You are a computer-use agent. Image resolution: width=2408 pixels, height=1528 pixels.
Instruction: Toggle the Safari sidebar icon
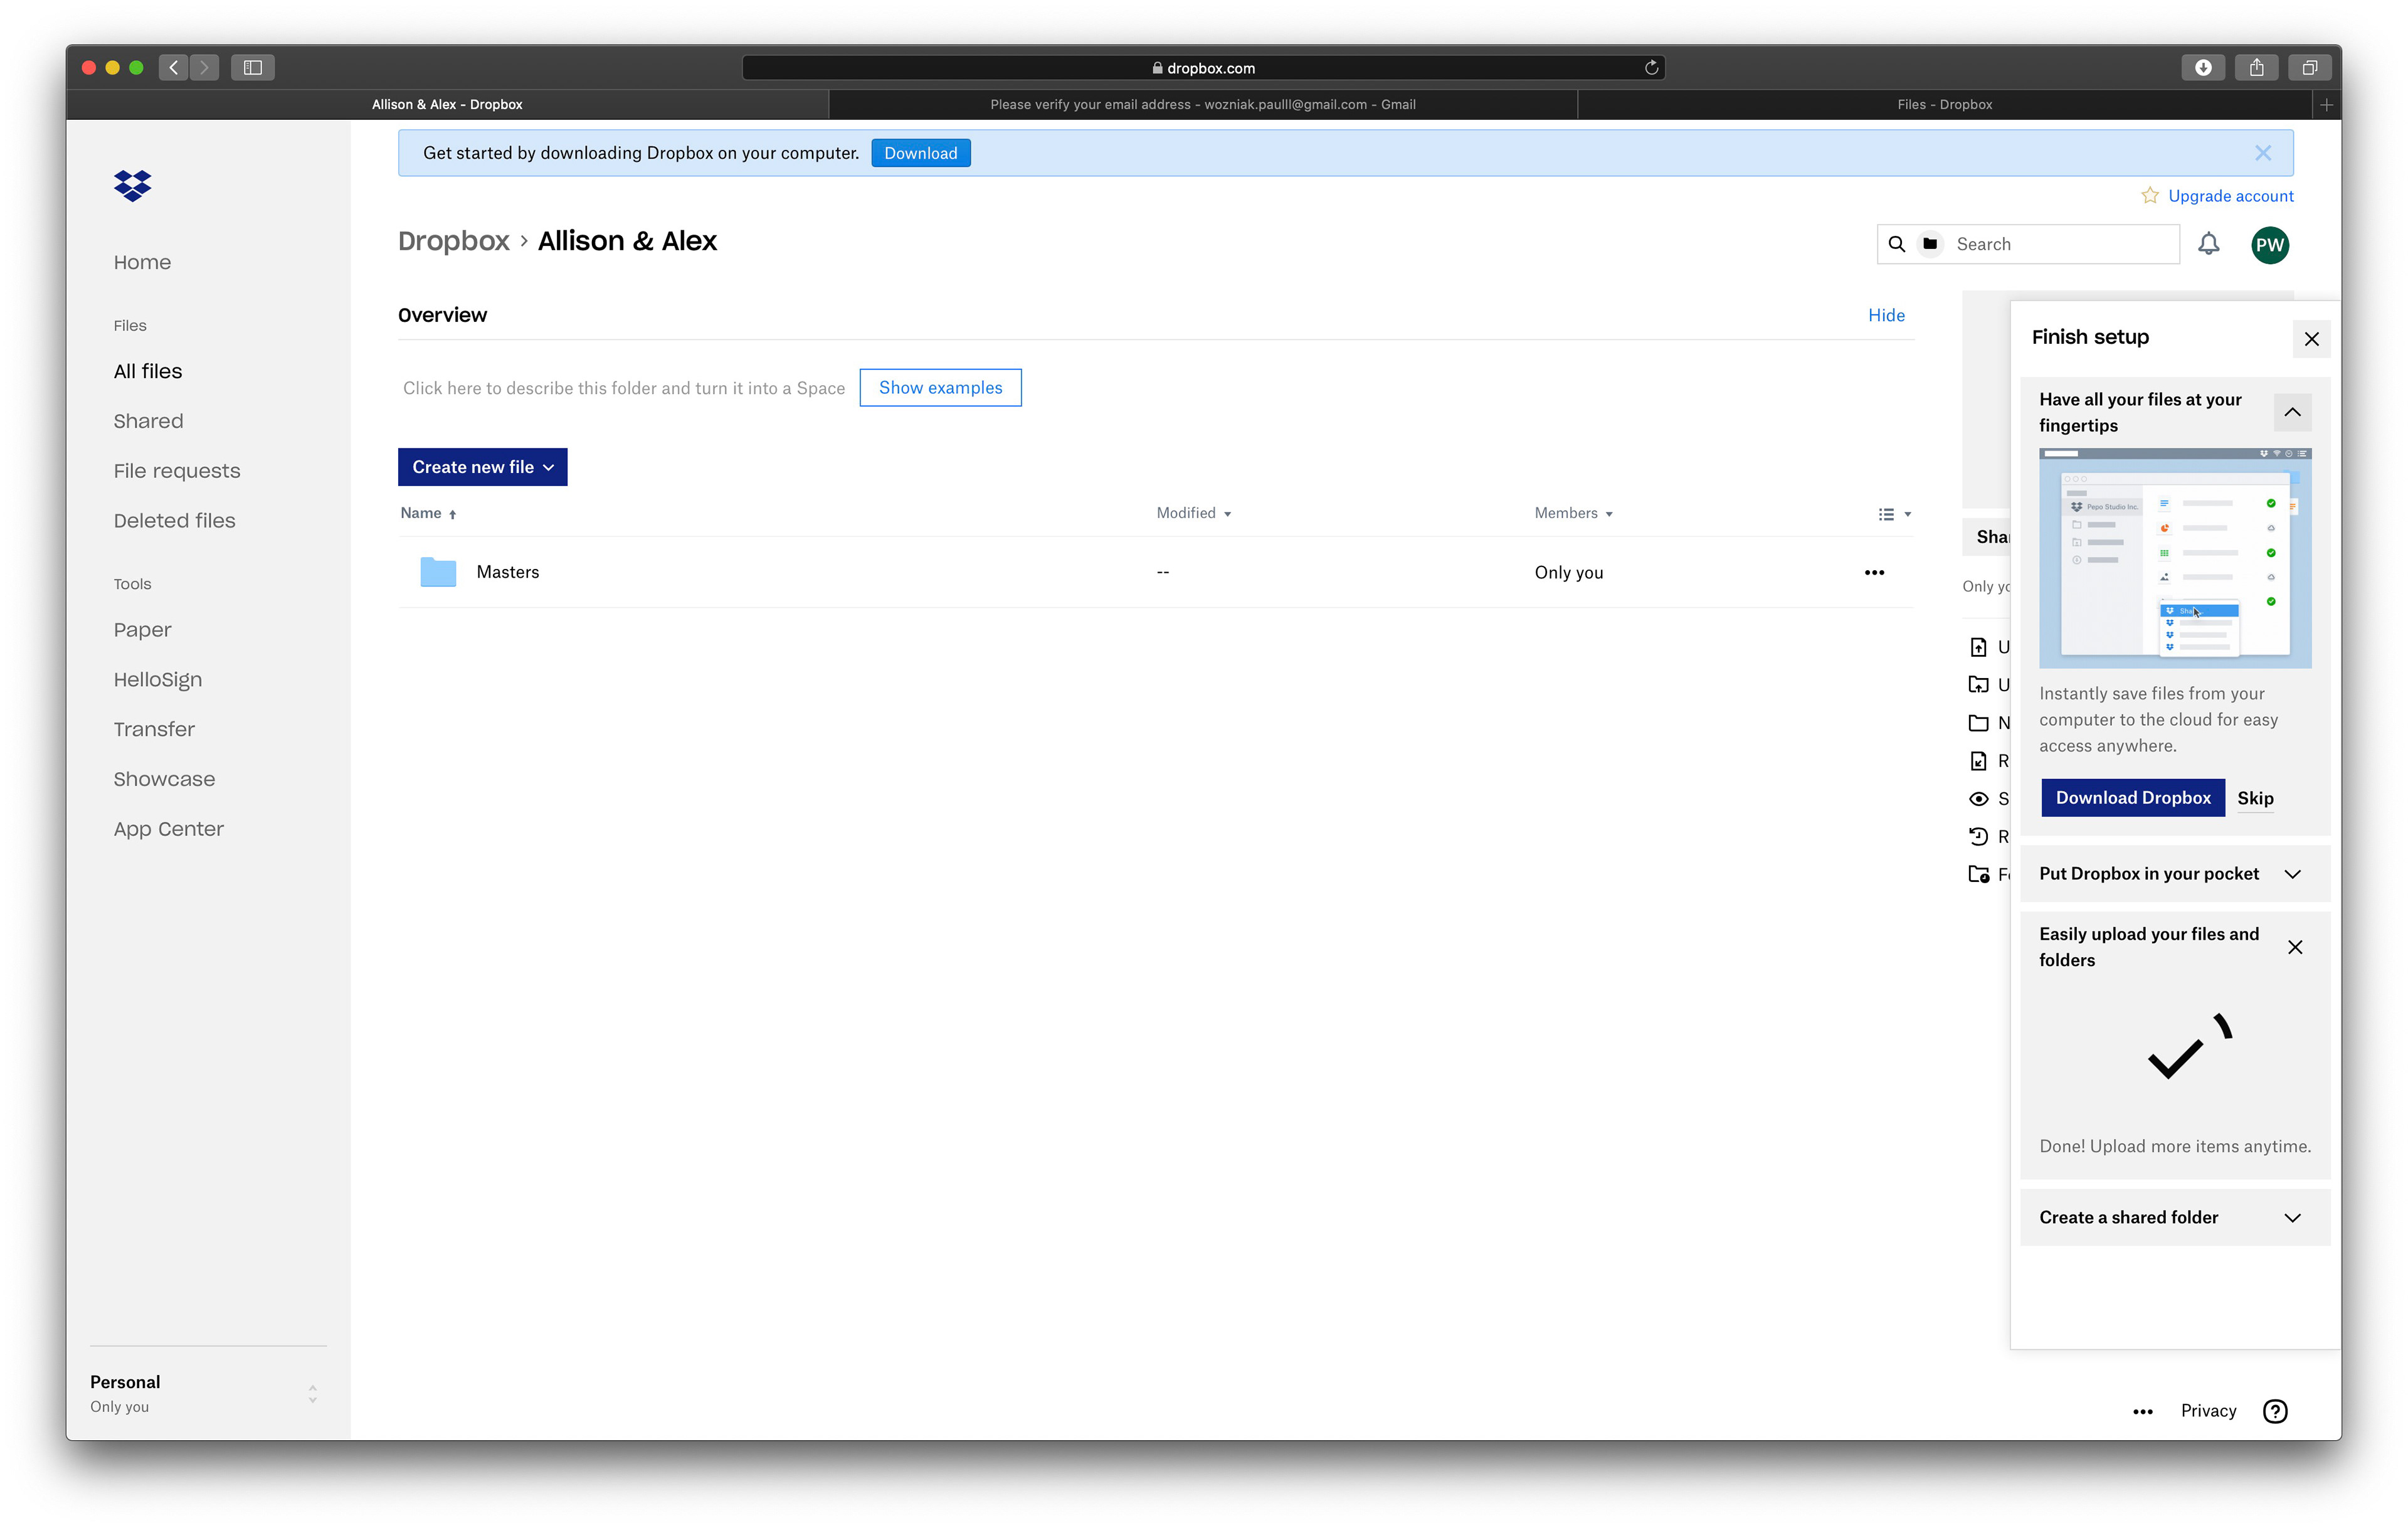click(253, 68)
